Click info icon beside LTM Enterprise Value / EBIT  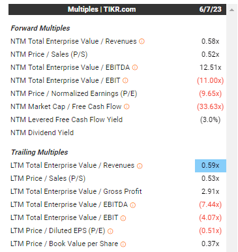123,218
